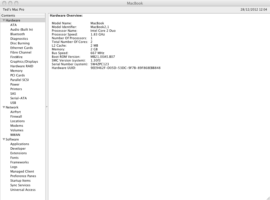
Task: Collapse the Software section triangle
Action: (x=4, y=139)
